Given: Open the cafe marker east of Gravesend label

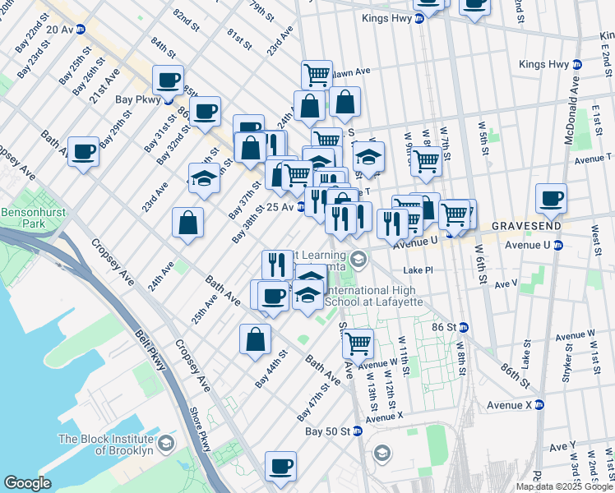Looking at the screenshot, I should (x=551, y=198).
